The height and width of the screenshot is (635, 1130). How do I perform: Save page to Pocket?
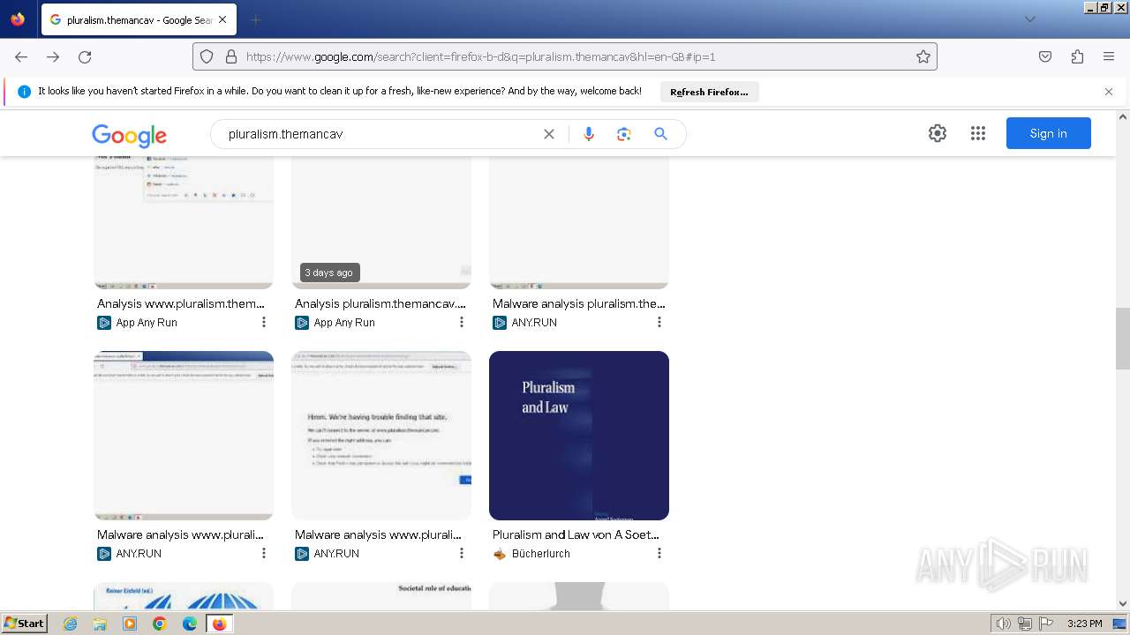[x=1045, y=56]
